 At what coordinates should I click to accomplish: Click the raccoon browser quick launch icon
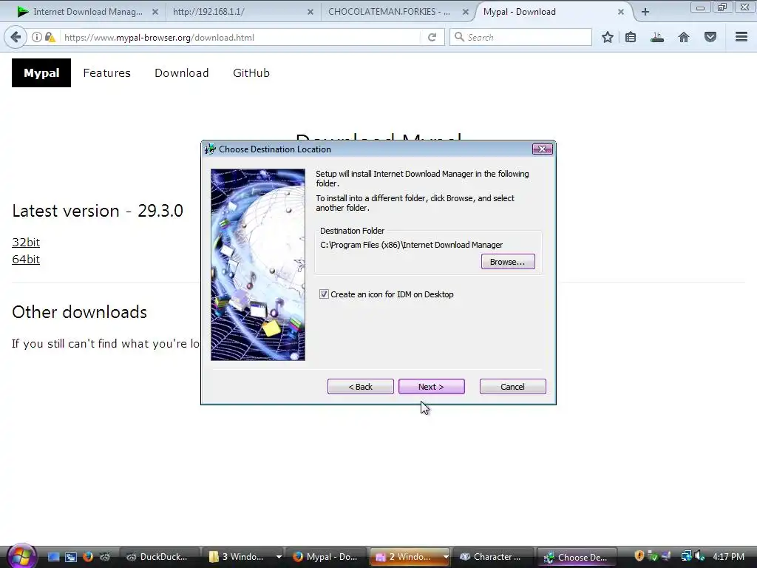[x=104, y=557]
